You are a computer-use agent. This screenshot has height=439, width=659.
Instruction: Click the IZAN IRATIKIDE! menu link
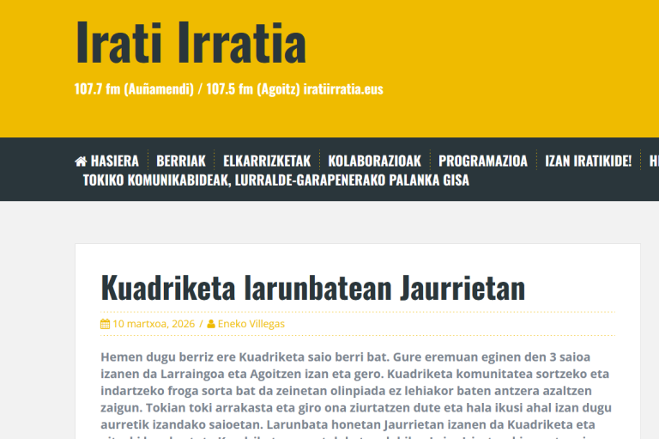(588, 161)
